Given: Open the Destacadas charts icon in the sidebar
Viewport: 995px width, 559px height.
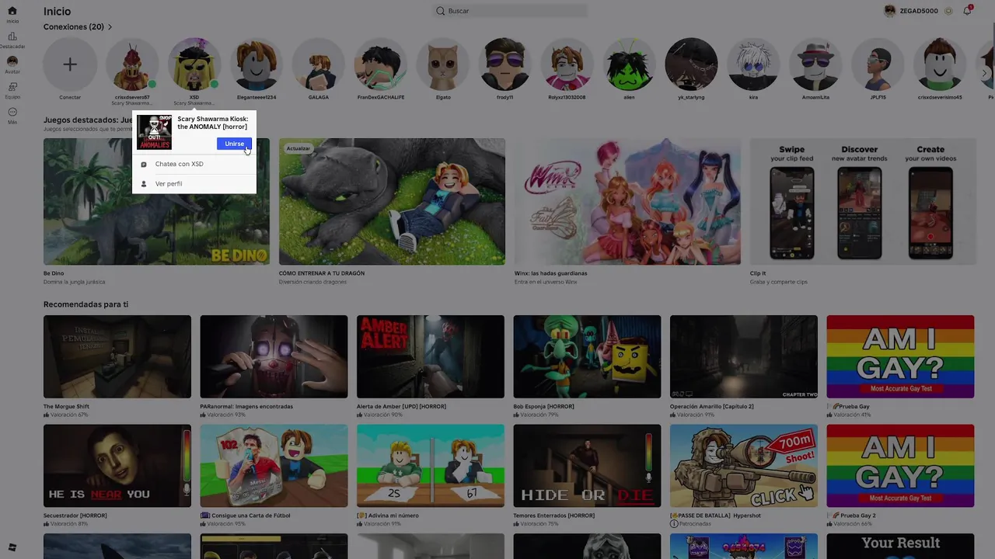Looking at the screenshot, I should pyautogui.click(x=12, y=36).
